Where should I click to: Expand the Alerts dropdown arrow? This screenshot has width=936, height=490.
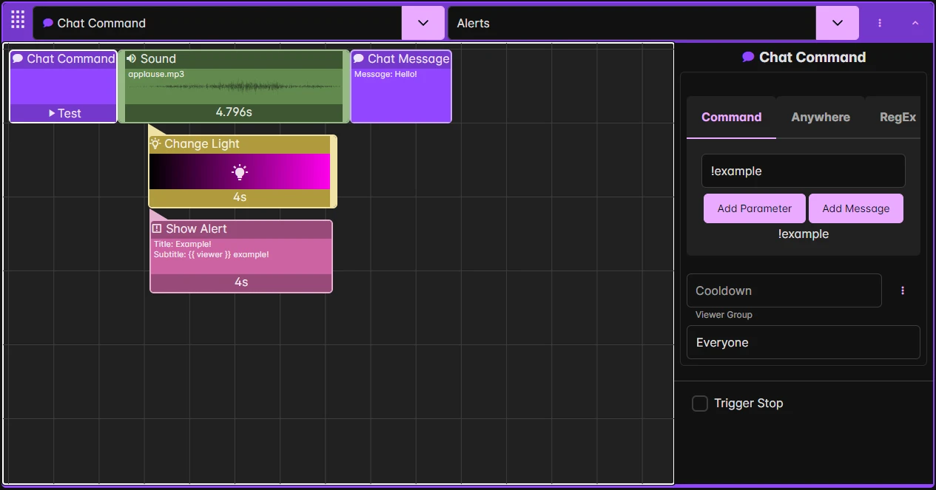coord(838,23)
